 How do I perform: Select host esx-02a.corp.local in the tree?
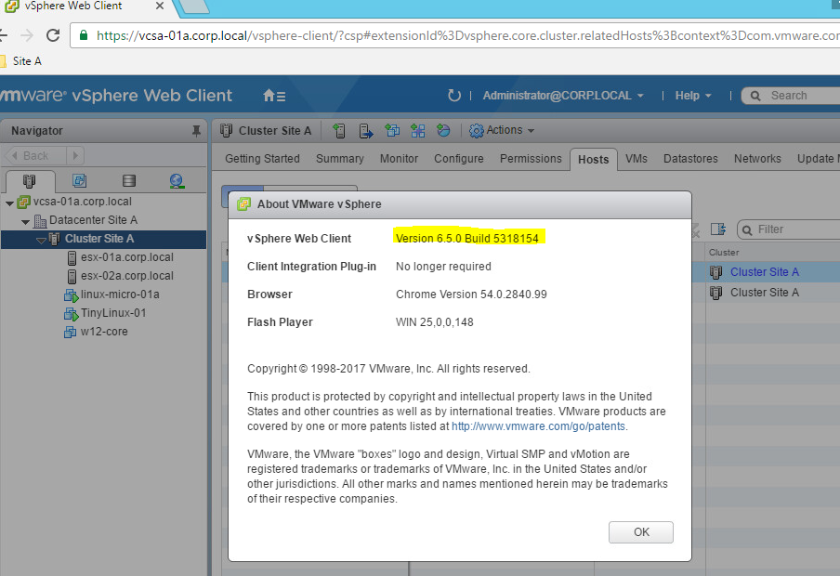pyautogui.click(x=127, y=276)
